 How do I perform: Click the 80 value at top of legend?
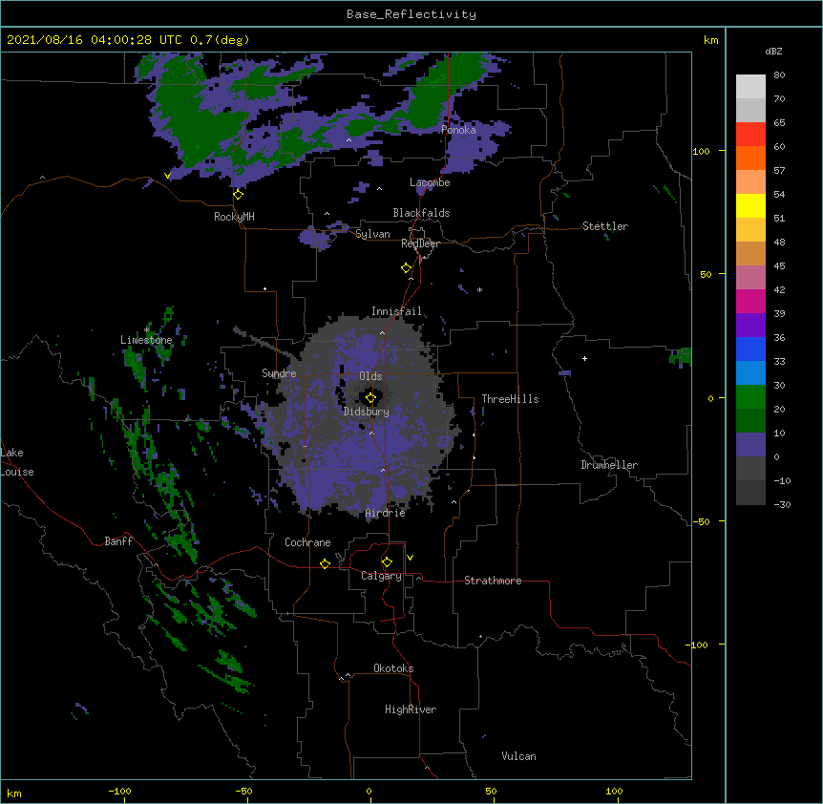click(x=779, y=75)
